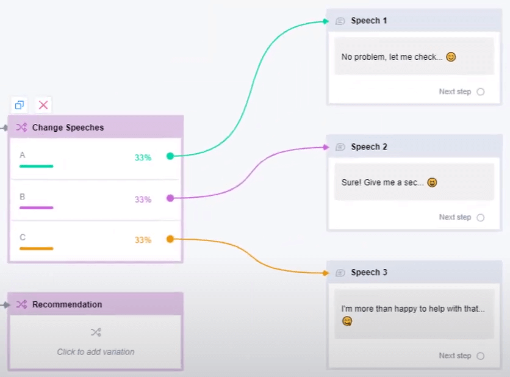Click the shuffle icon on Change Speeches header
Image resolution: width=510 pixels, height=377 pixels.
point(21,127)
